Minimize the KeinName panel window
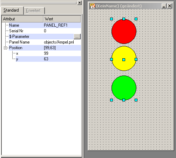Viewport: 176px width, 158px height. coord(164,6)
